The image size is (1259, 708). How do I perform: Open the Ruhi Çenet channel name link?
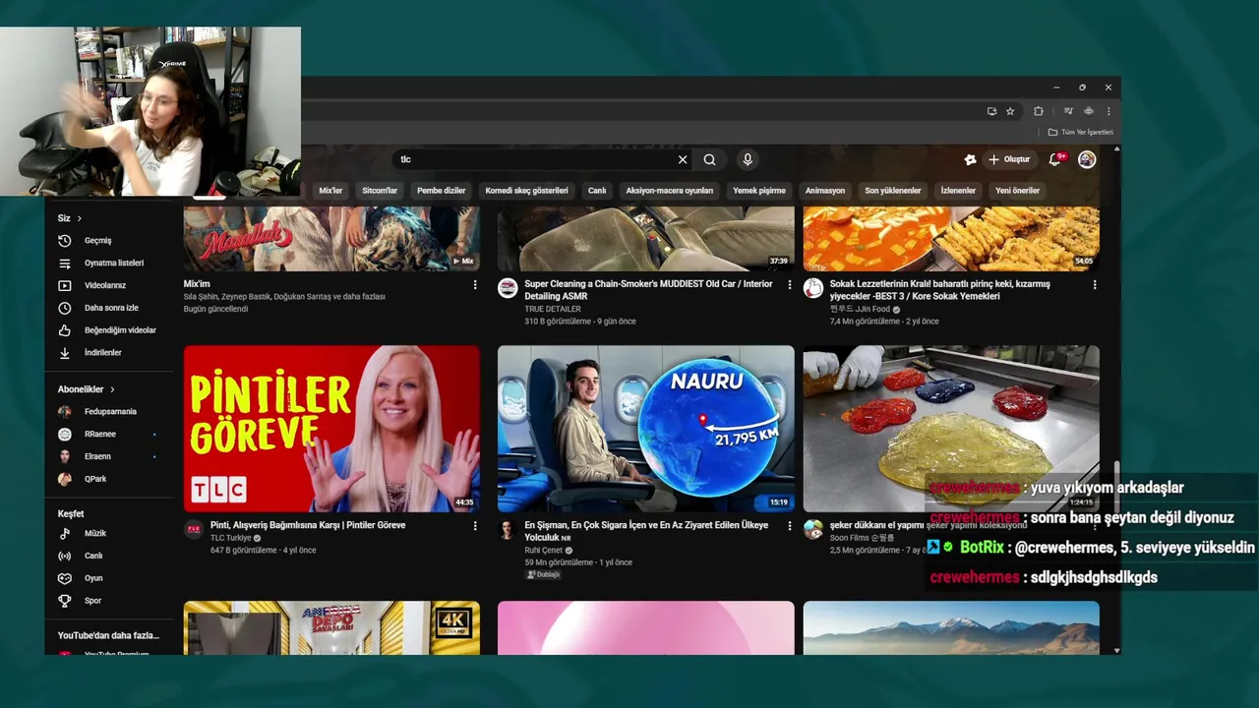click(543, 551)
